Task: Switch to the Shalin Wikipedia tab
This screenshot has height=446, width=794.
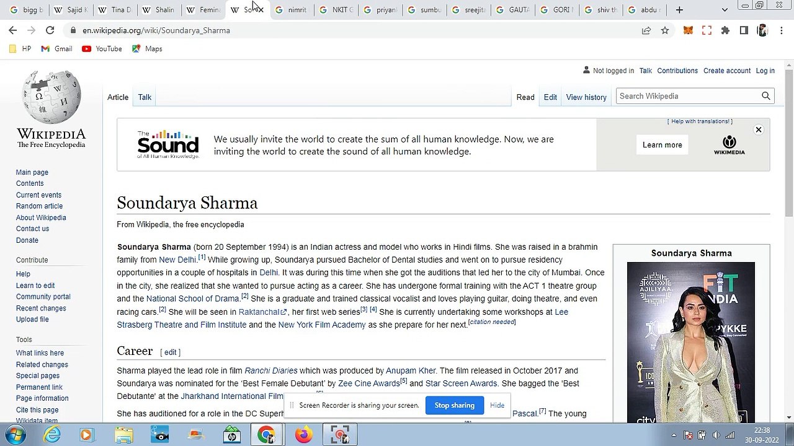Action: (159, 10)
